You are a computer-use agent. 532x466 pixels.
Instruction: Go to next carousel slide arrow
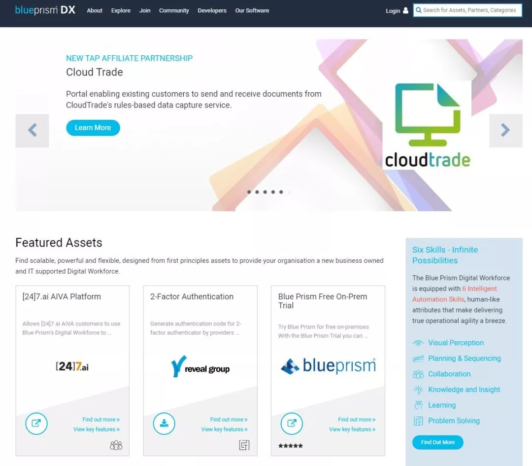505,130
